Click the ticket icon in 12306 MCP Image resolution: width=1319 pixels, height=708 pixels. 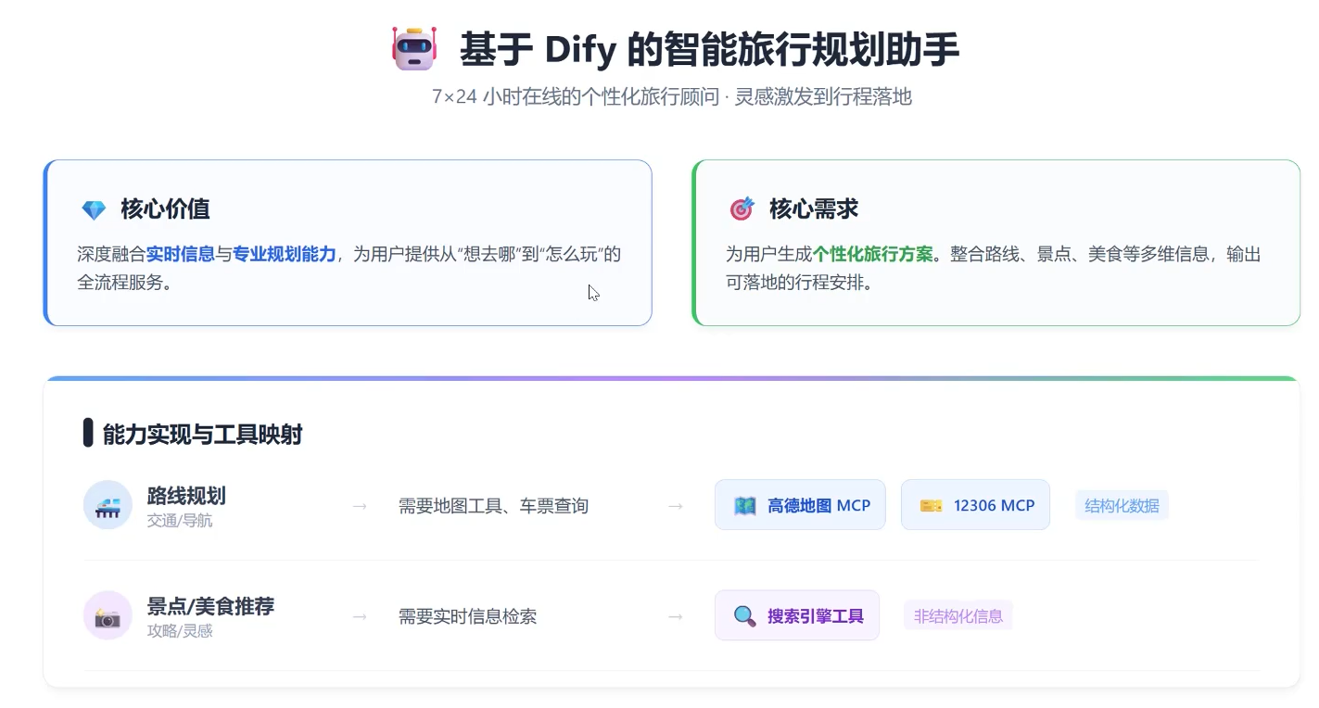pos(931,506)
